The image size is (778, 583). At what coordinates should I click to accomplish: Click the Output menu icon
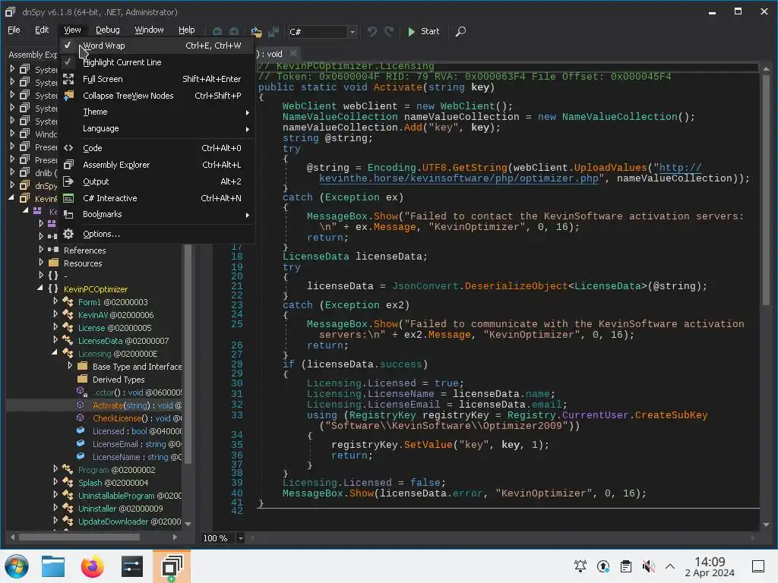[68, 182]
